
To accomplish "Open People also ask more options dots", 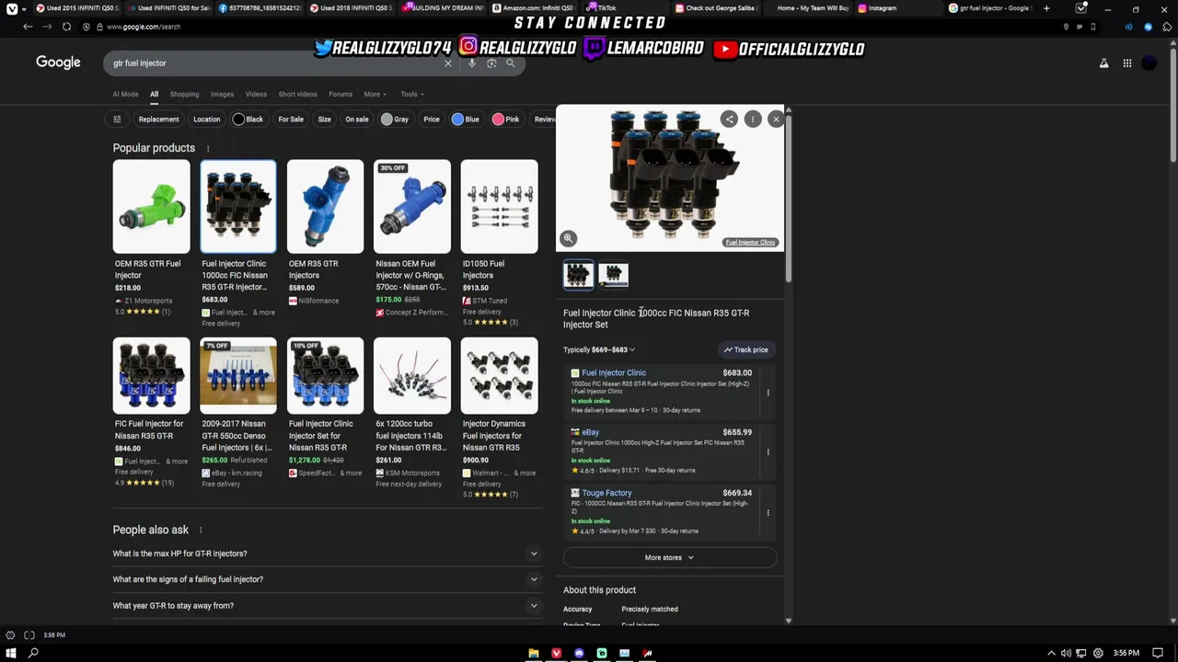I will 201,530.
